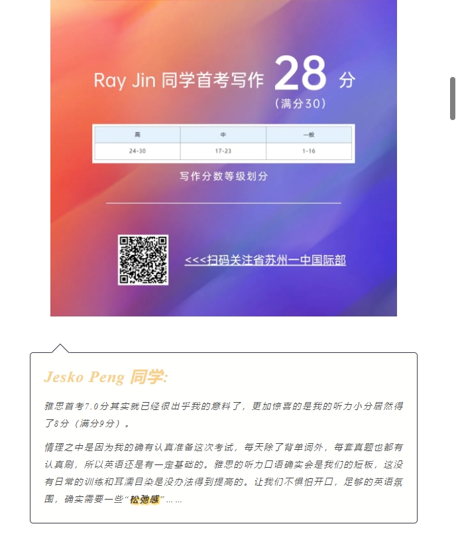The width and height of the screenshot is (458, 546).
Task: Click the Ray Jin 同学首考写作 title text
Action: click(x=179, y=80)
